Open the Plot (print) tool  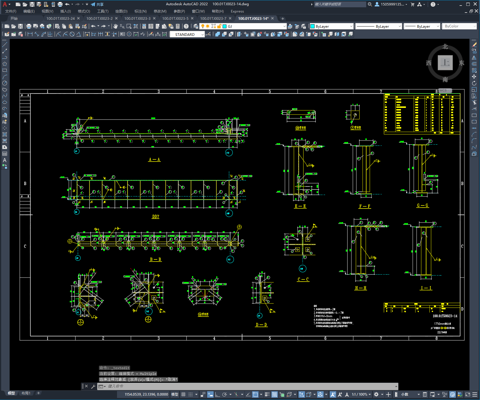point(29,26)
